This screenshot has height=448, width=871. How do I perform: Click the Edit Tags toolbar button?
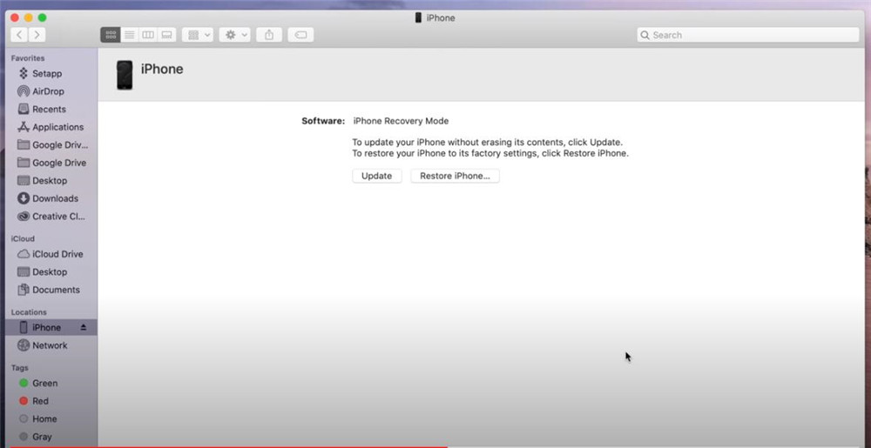(300, 35)
